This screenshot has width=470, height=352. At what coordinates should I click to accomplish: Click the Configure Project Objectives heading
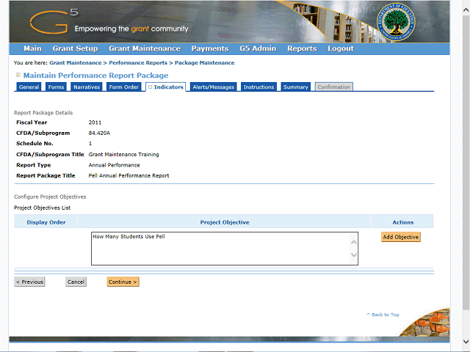tap(50, 197)
